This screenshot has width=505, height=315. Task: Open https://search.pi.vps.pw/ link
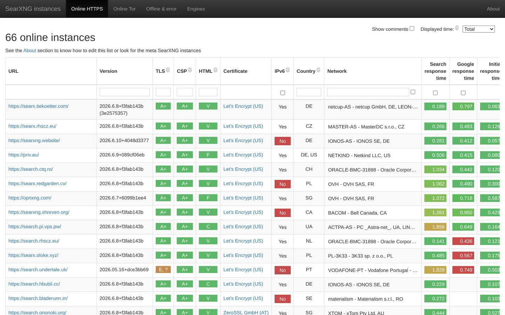[35, 226]
